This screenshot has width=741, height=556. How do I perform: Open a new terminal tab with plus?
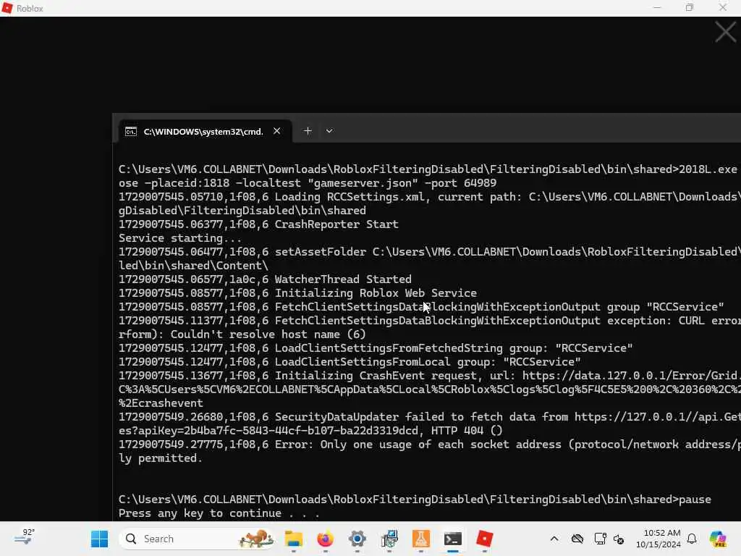pos(308,131)
